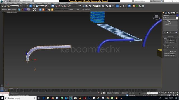Image resolution: width=179 pixels, height=100 pixels.
Task: Click Pin Stack button below modifier stack
Action: [164, 33]
